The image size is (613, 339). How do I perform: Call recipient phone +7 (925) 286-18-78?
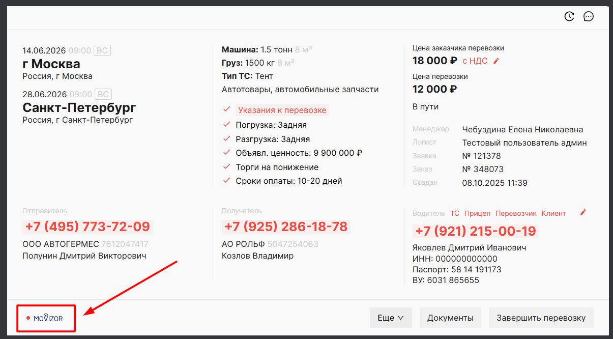286,227
